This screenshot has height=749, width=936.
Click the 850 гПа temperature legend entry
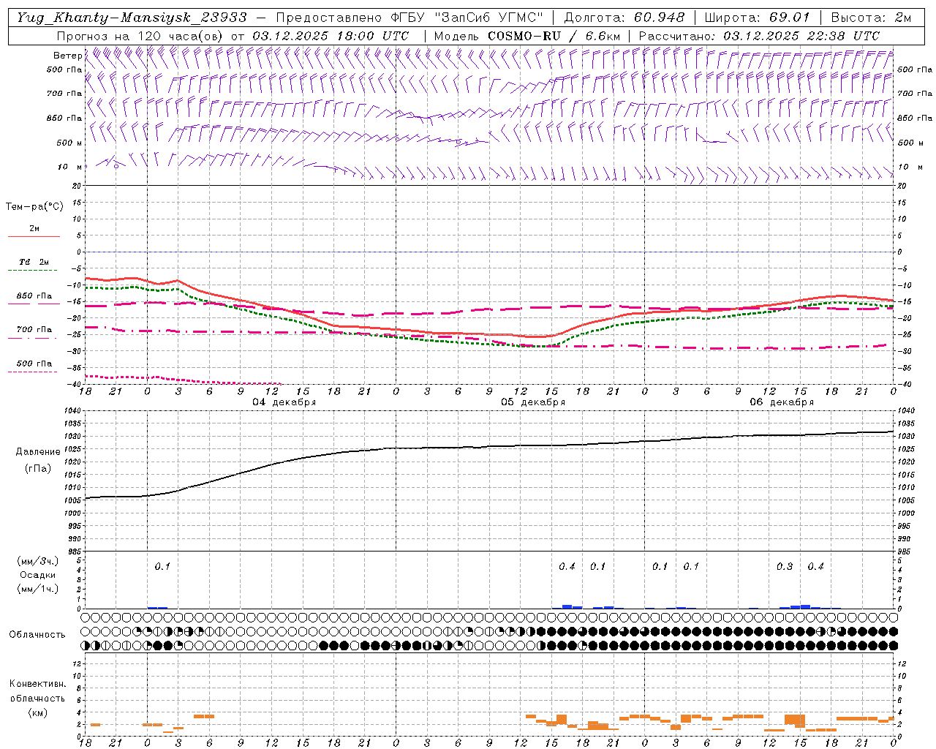(34, 296)
